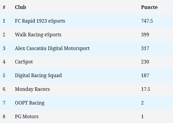Click the 17.5 points value
Image resolution: width=173 pixels, height=123 pixels.
point(146,89)
